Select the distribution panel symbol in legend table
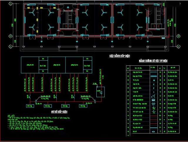The height and width of the screenshot is (142, 188). [153, 100]
